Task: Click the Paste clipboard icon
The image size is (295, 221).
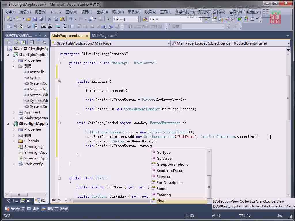Action: (x=62, y=19)
